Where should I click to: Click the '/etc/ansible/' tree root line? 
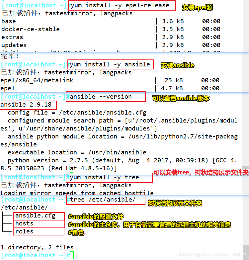click(x=24, y=208)
